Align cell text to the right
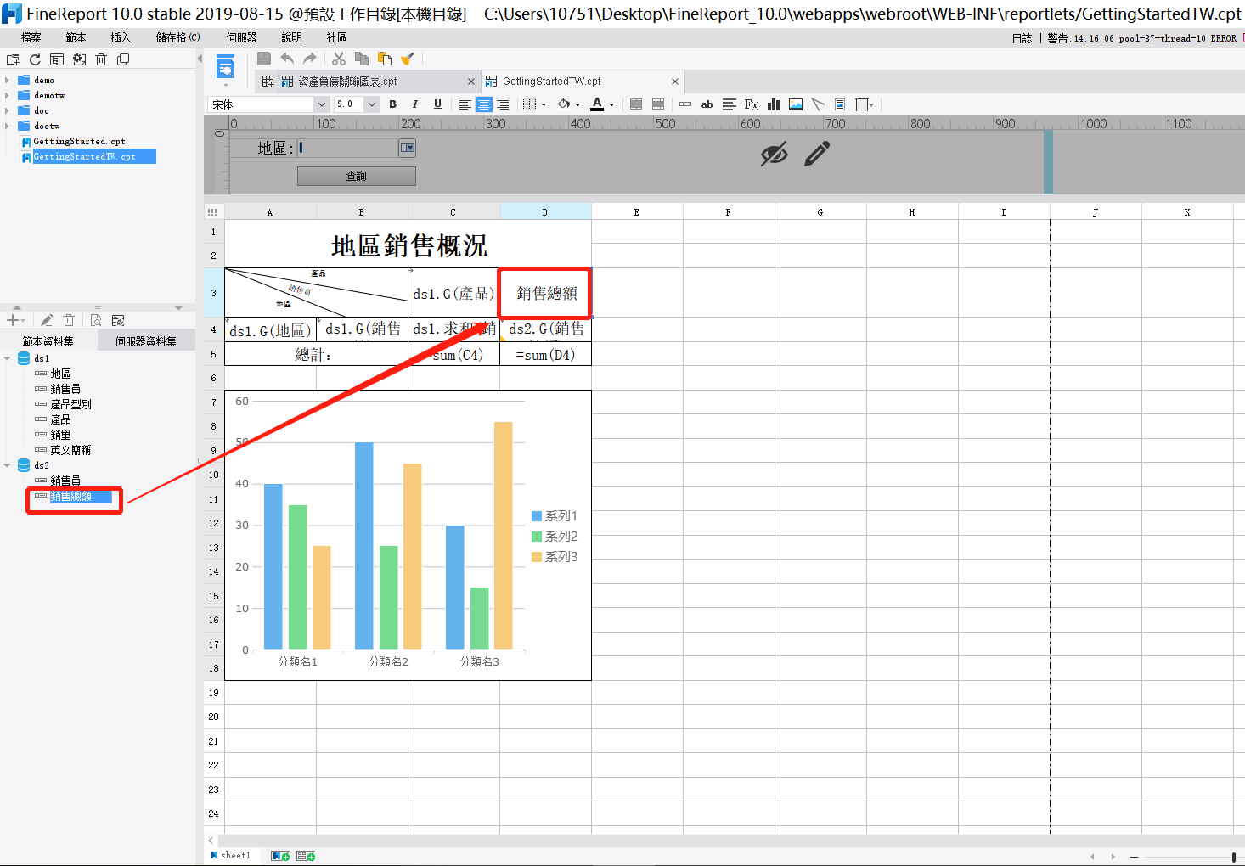1245x866 pixels. tap(503, 104)
